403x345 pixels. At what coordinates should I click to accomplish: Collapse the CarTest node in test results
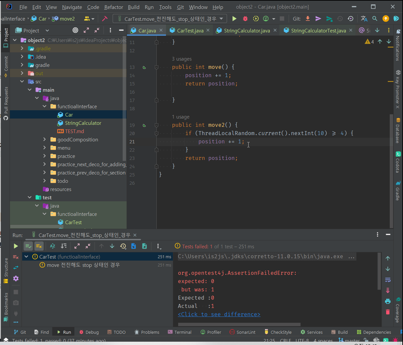click(26, 257)
